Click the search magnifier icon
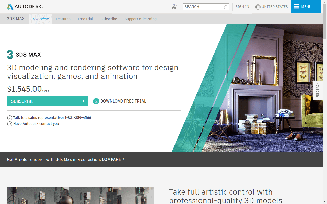 click(x=226, y=7)
